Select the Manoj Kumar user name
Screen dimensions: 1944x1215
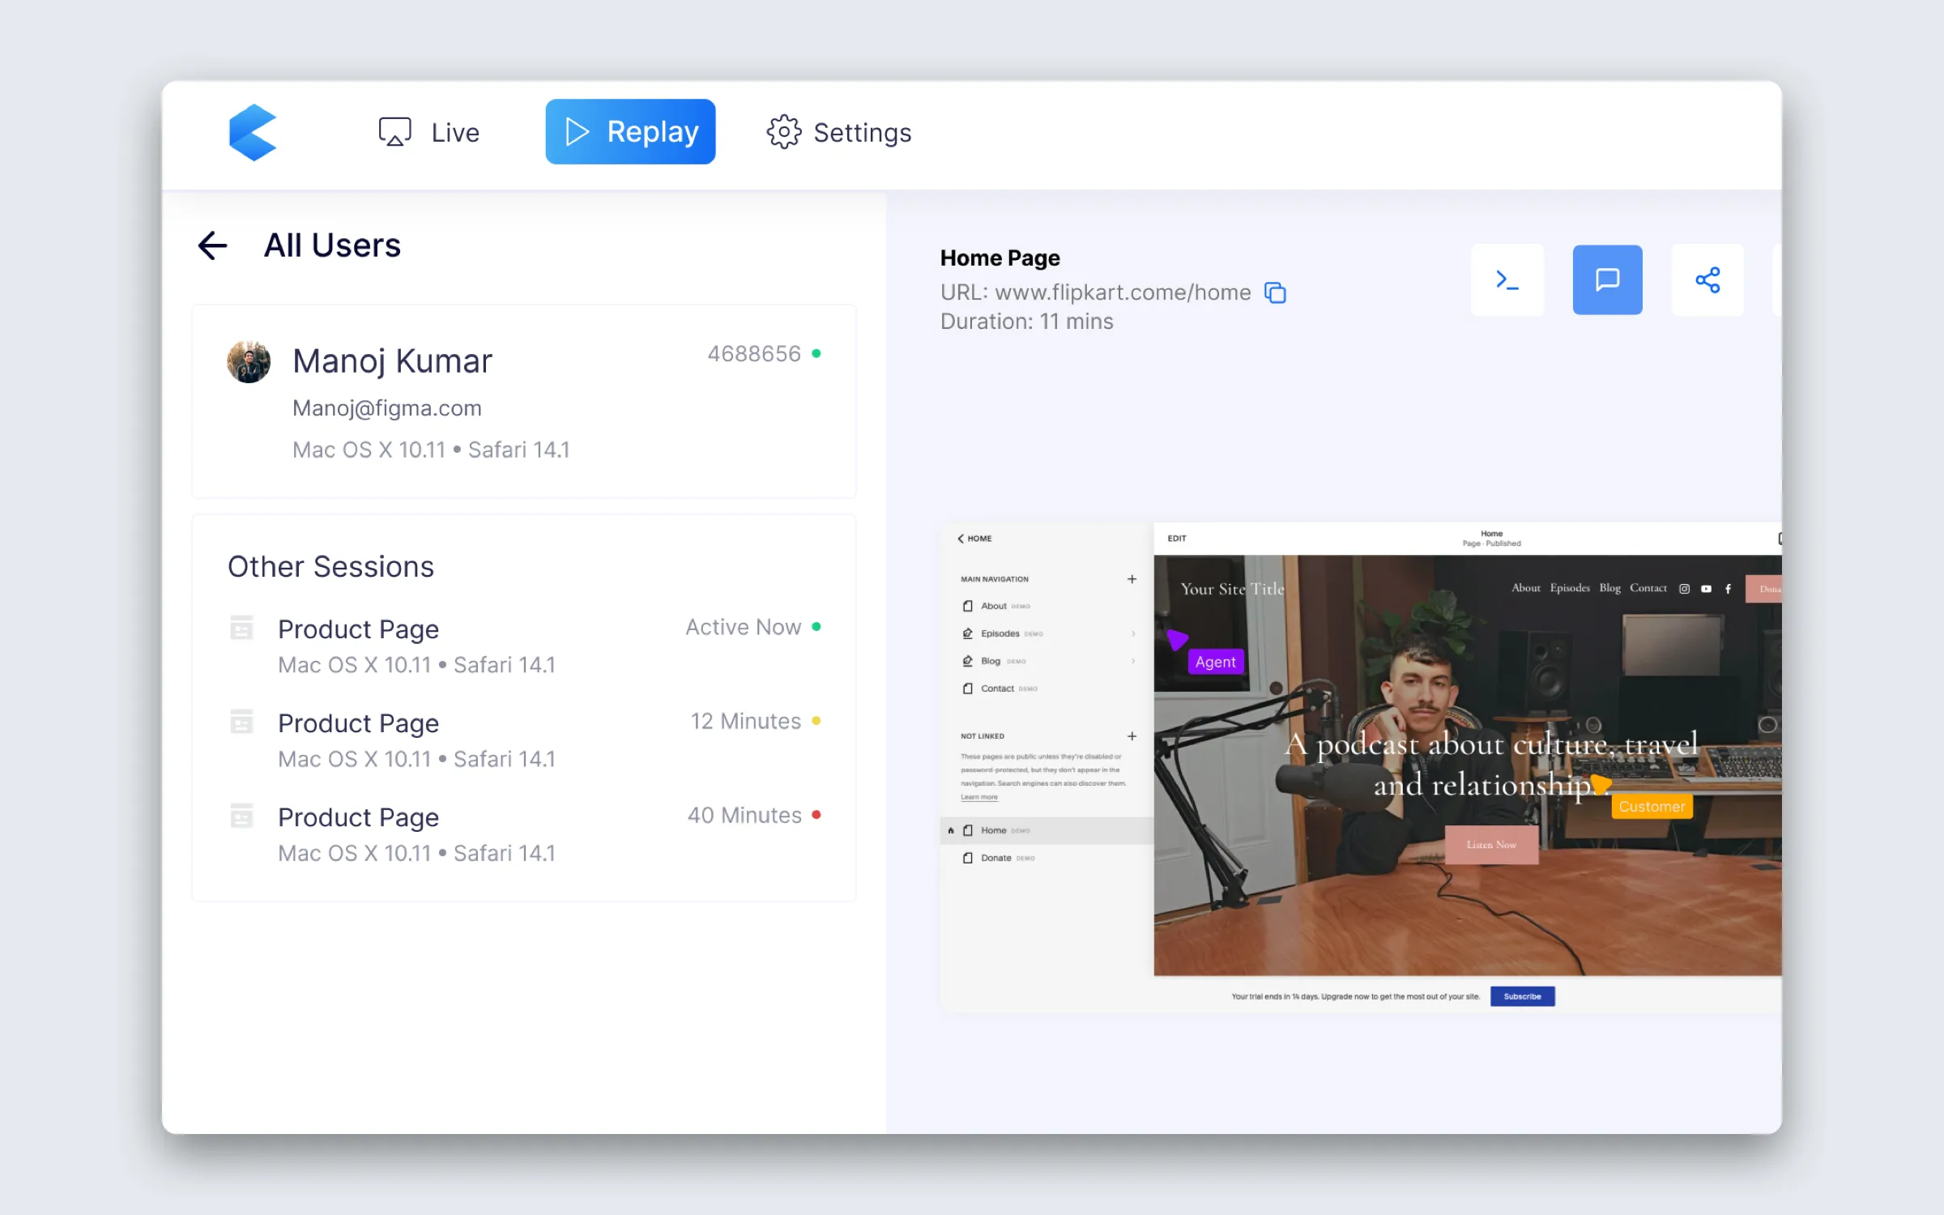tap(392, 361)
